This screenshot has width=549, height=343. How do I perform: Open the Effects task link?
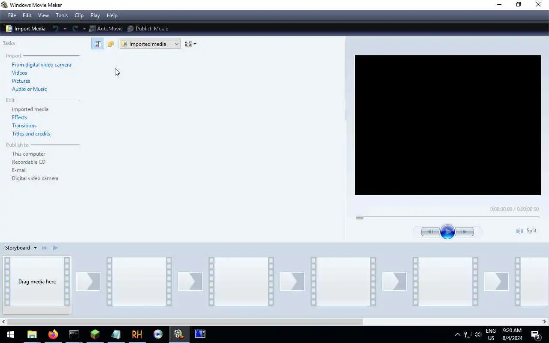19,117
